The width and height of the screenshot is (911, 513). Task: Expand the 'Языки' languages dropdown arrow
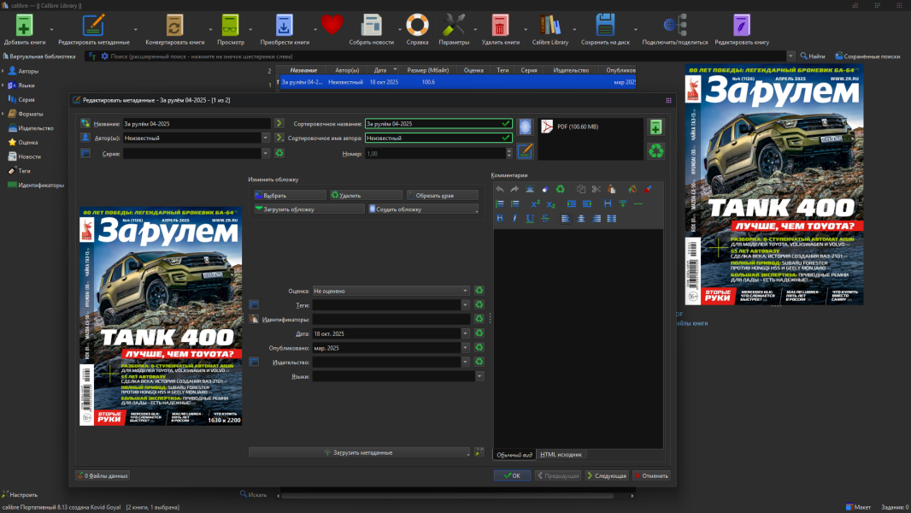click(x=479, y=376)
